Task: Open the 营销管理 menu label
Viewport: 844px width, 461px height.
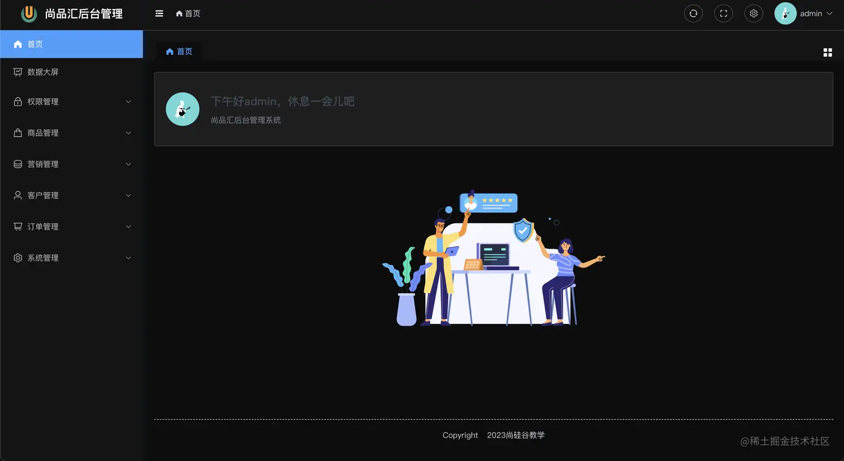Action: pyautogui.click(x=43, y=164)
